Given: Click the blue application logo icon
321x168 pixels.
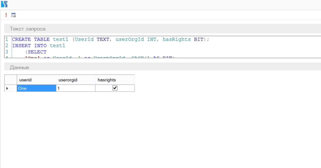Looking at the screenshot, I should tap(4, 4).
